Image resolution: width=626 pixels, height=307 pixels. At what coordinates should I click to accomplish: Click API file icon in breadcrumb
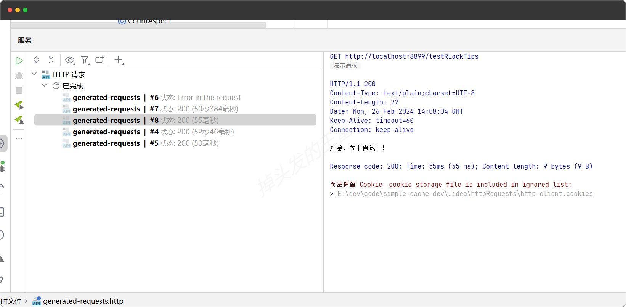coord(37,301)
